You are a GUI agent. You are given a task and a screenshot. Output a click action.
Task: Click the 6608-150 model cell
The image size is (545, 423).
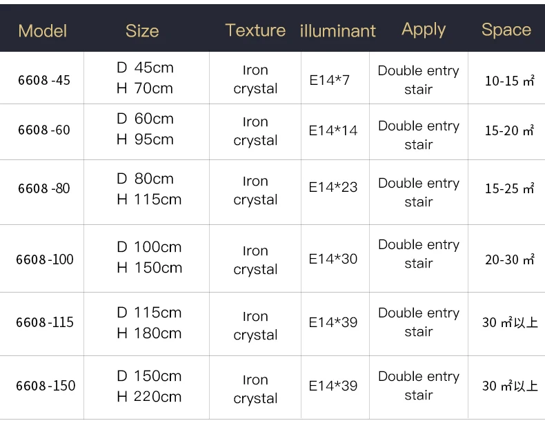coord(46,386)
